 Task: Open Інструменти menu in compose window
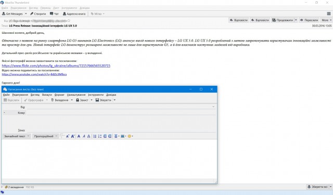tap(96, 95)
